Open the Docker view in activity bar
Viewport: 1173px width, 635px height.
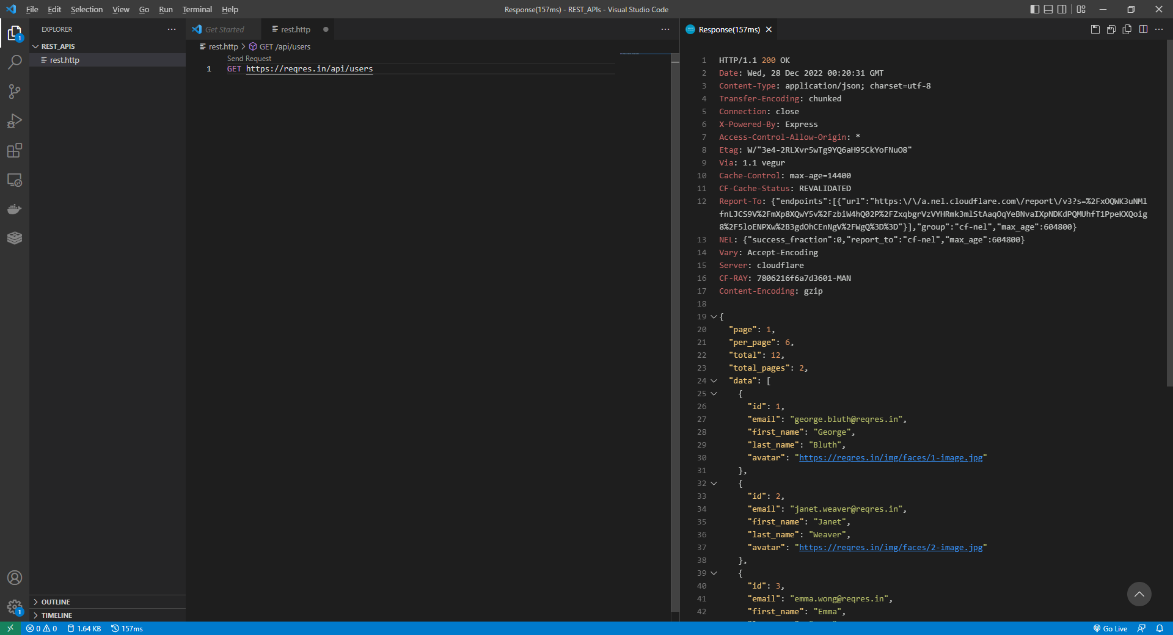click(15, 209)
